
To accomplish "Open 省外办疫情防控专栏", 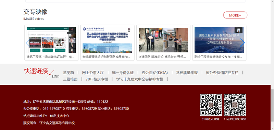I will (x=222, y=73).
